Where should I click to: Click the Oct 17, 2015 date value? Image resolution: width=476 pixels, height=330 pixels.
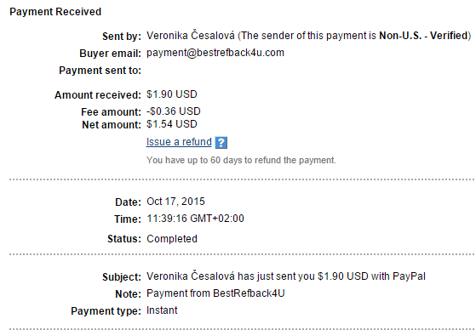175,202
